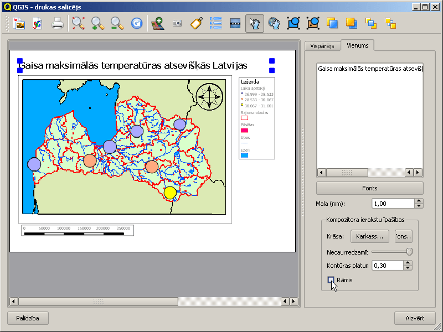Select the Add vector legend tool
The width and height of the screenshot is (443, 332).
tap(216, 23)
